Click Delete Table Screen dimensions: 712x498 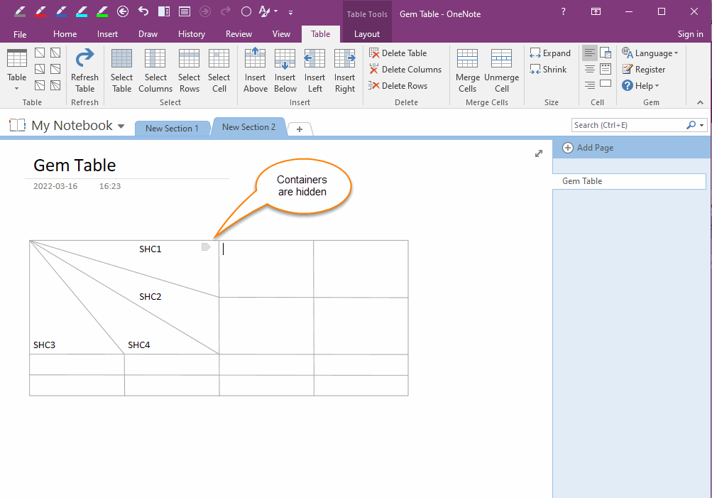tap(398, 53)
